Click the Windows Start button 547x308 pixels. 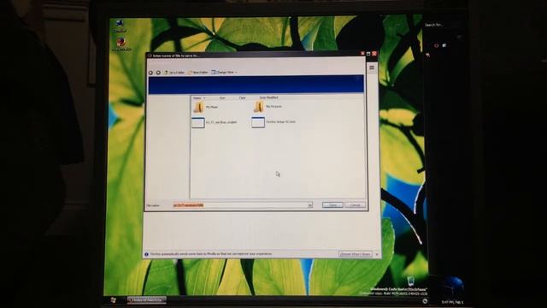[113, 300]
